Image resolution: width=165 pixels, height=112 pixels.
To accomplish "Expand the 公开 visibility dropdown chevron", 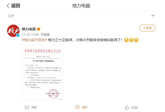I will (x=153, y=15).
